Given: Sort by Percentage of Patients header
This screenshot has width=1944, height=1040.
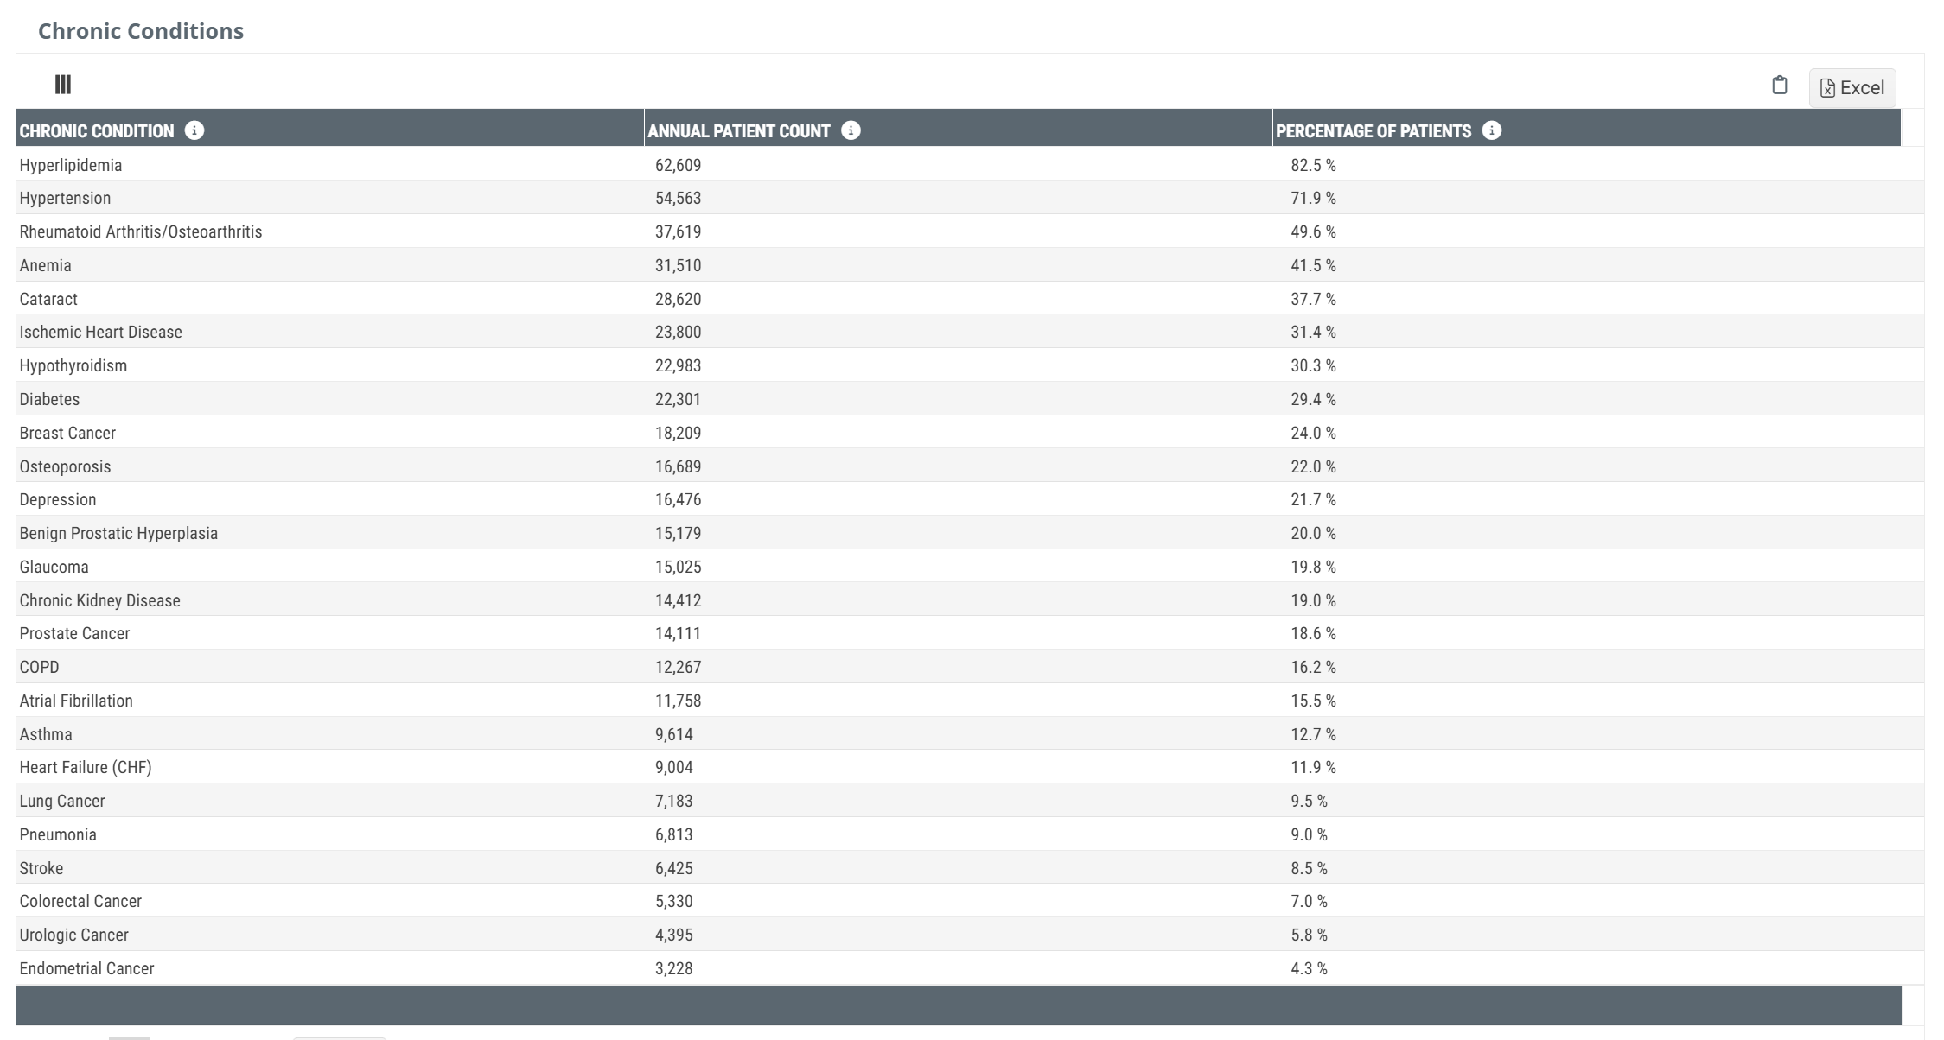Looking at the screenshot, I should [x=1373, y=131].
